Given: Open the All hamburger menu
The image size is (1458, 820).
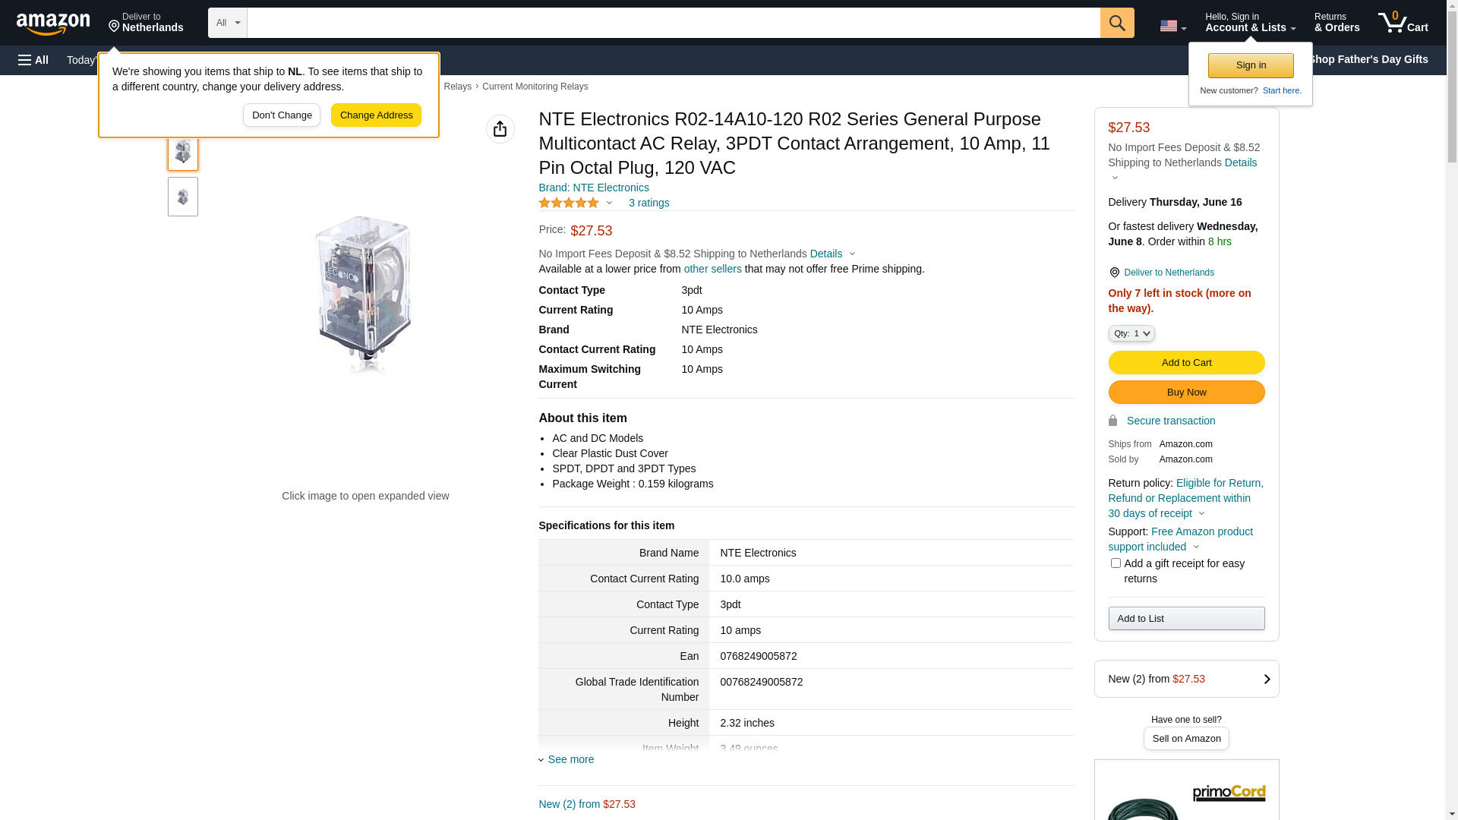Looking at the screenshot, I should 33,60.
